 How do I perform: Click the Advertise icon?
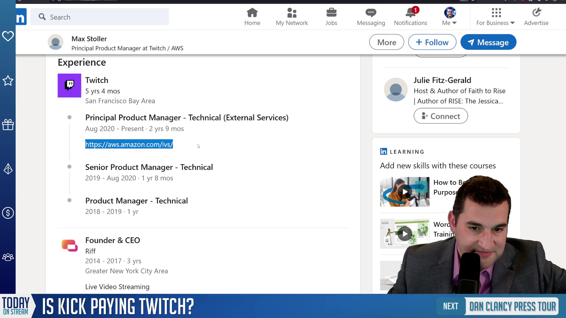point(536,17)
